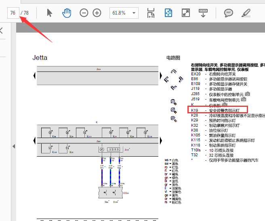This screenshot has width=265, height=221.
Task: Click the ws white color code entry
Action: click(171, 160)
